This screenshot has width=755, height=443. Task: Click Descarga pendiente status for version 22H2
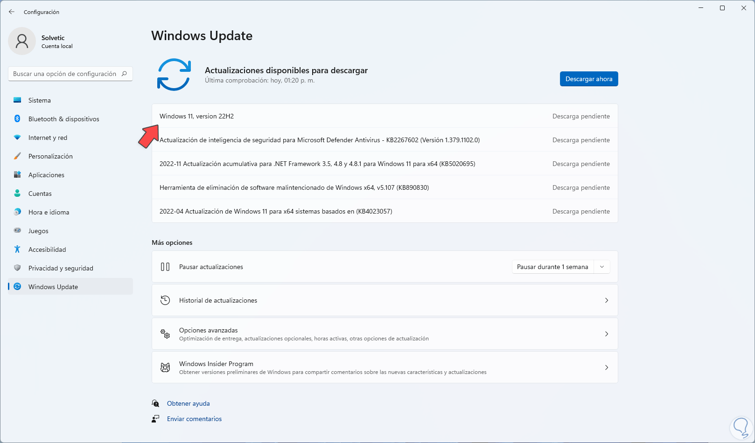point(581,116)
